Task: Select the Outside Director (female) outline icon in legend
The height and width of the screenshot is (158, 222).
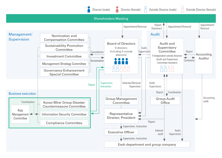Action: click(x=182, y=9)
